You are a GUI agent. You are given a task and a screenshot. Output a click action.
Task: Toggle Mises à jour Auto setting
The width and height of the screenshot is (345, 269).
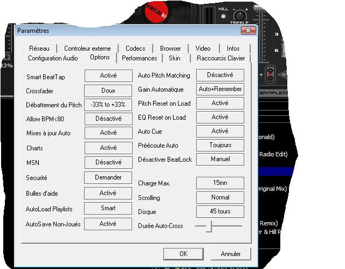108,133
